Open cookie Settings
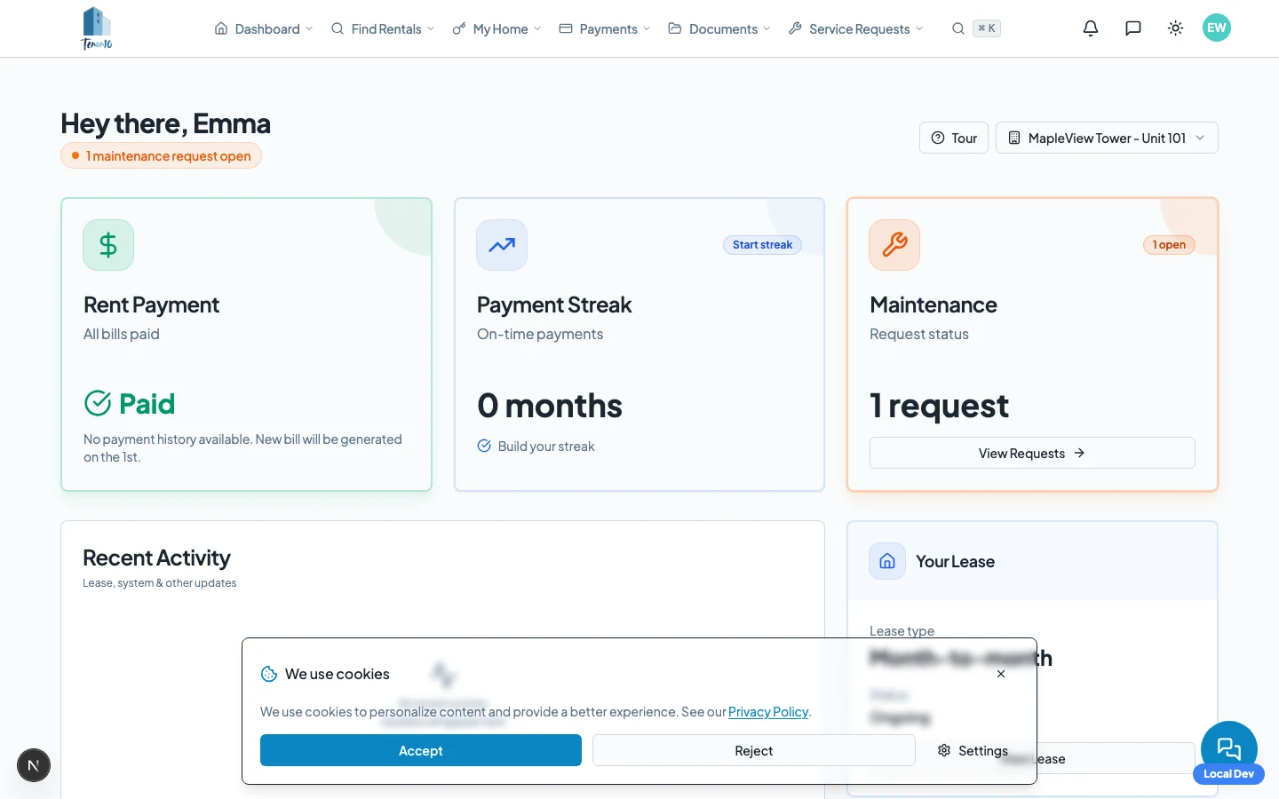This screenshot has height=799, width=1279. pyautogui.click(x=973, y=750)
